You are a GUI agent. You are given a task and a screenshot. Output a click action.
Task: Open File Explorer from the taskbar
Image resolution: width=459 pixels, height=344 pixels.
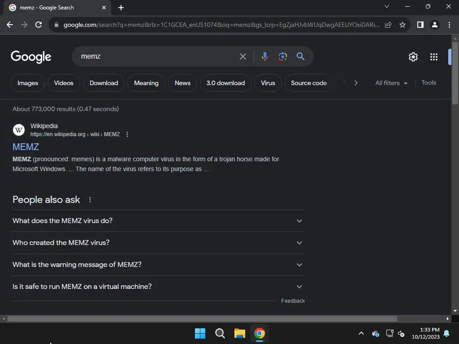pyautogui.click(x=240, y=333)
